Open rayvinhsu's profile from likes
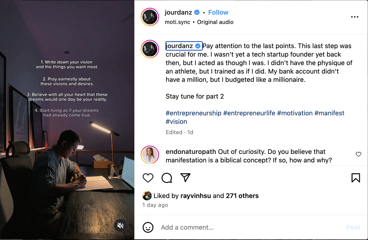 (195, 196)
